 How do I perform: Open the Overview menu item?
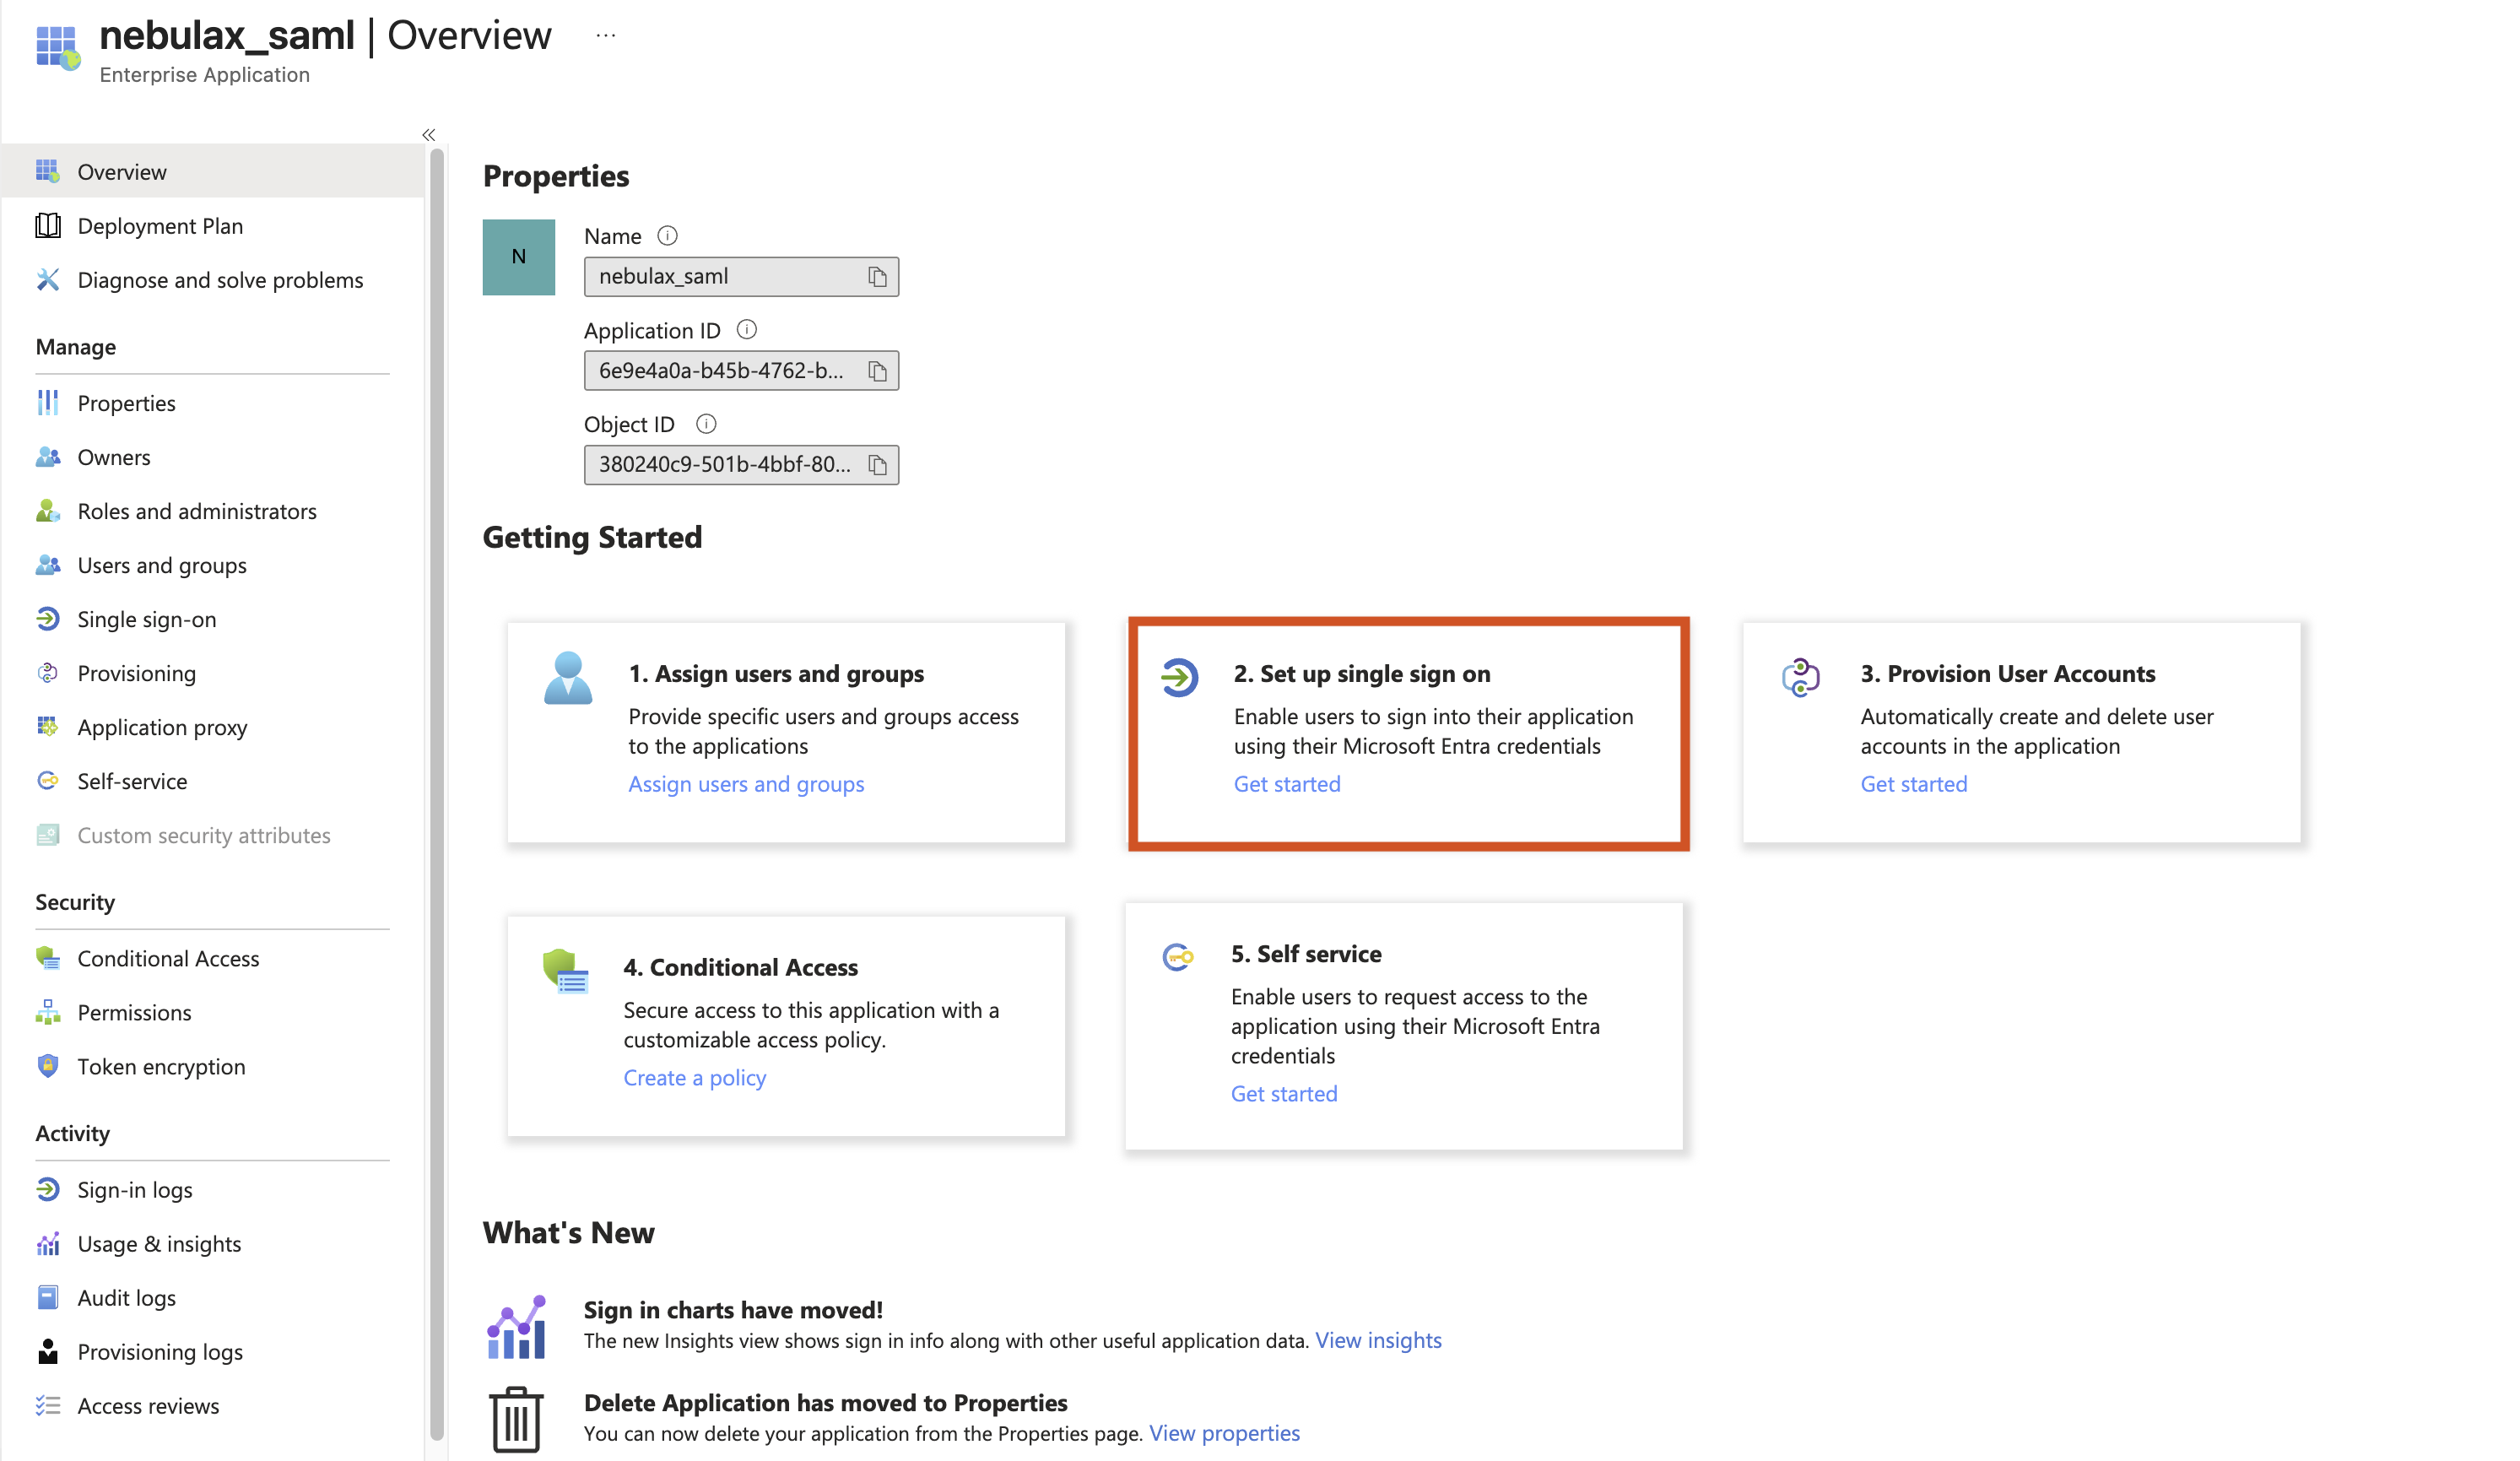(212, 171)
